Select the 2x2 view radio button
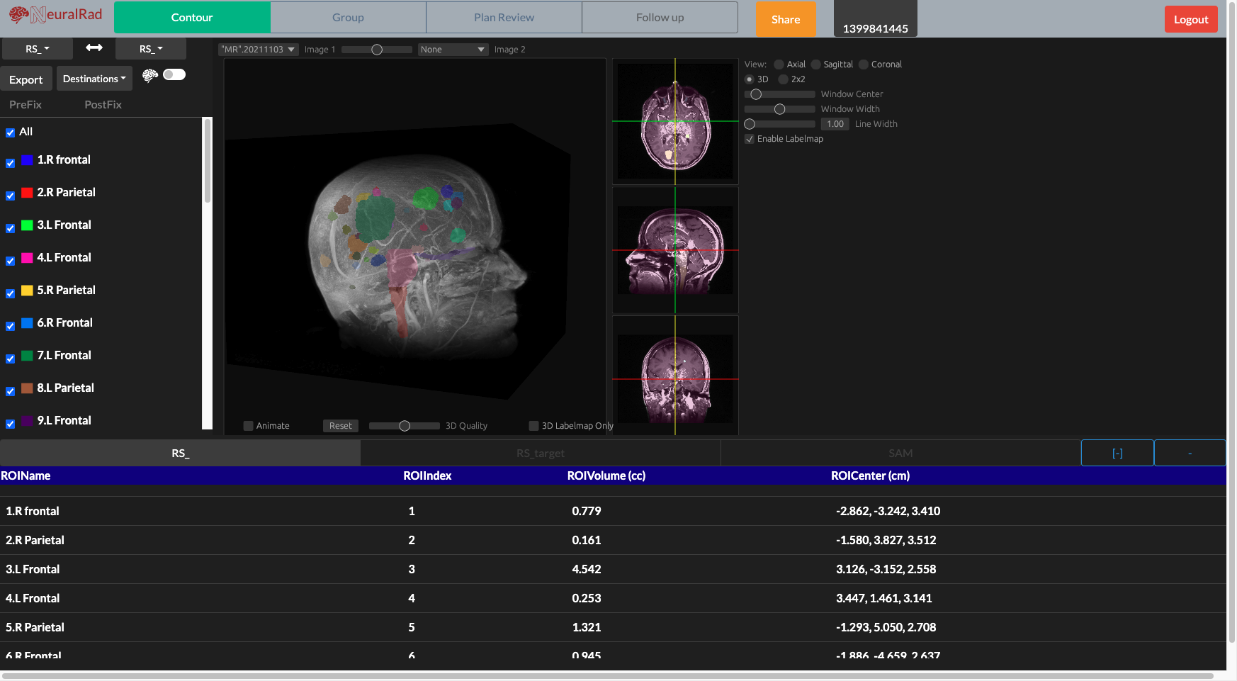Image resolution: width=1237 pixels, height=681 pixels. 782,79
